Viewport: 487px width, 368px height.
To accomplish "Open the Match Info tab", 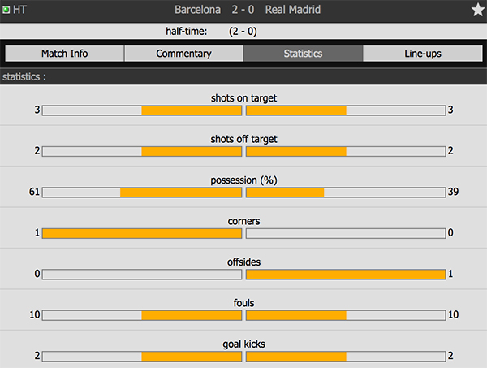I will pyautogui.click(x=65, y=54).
